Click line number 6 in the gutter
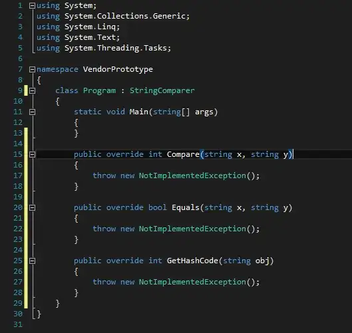Viewport: 352px width, 333px height. coord(21,58)
